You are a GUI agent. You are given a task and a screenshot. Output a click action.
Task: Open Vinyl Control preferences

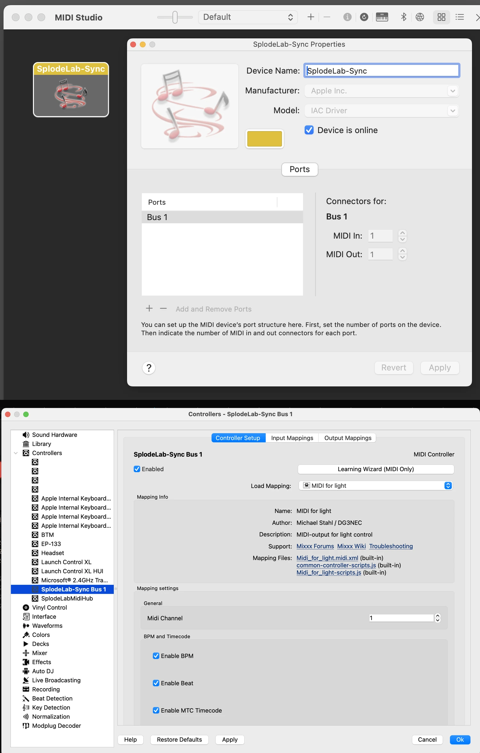click(x=49, y=607)
